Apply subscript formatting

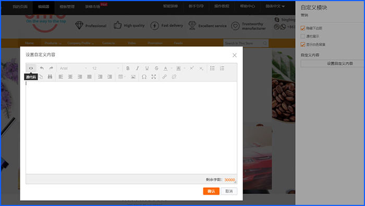tap(201, 68)
